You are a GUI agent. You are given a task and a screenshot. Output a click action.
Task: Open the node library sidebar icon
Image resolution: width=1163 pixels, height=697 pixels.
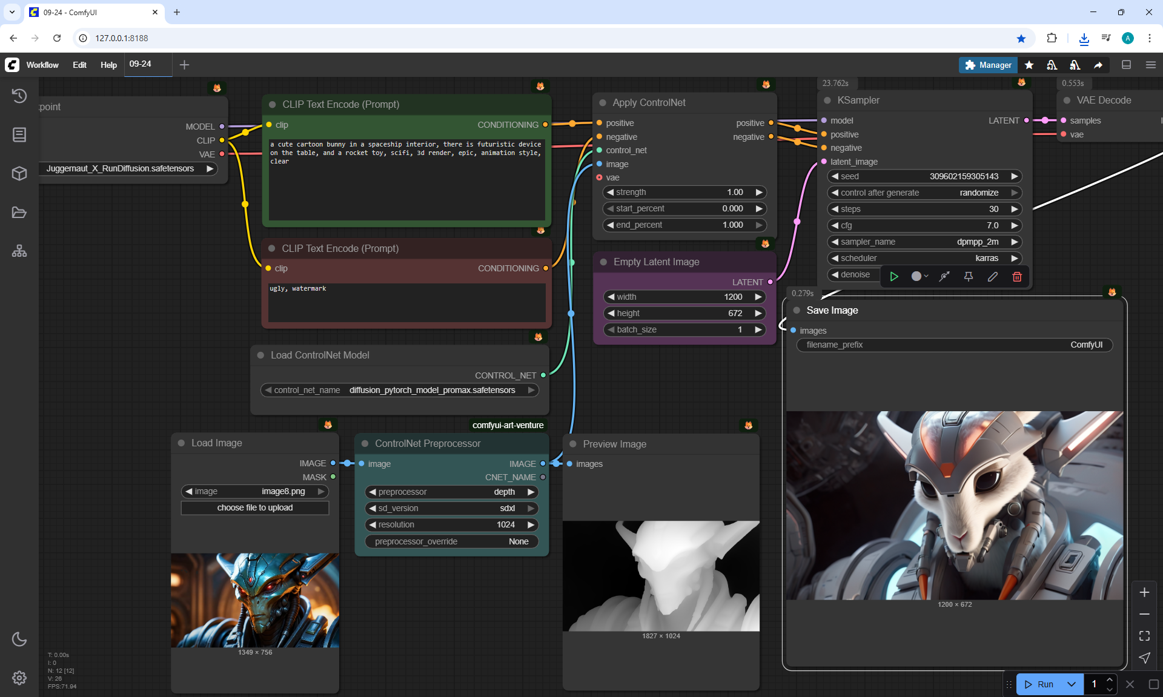point(19,134)
